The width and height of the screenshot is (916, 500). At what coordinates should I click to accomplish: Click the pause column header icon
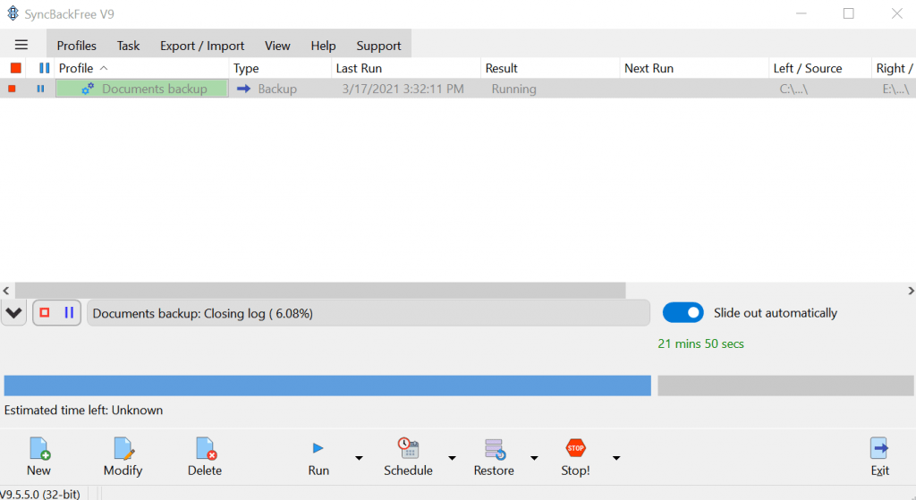point(44,68)
